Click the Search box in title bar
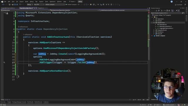This screenshot has width=188, height=106. coord(73,2)
